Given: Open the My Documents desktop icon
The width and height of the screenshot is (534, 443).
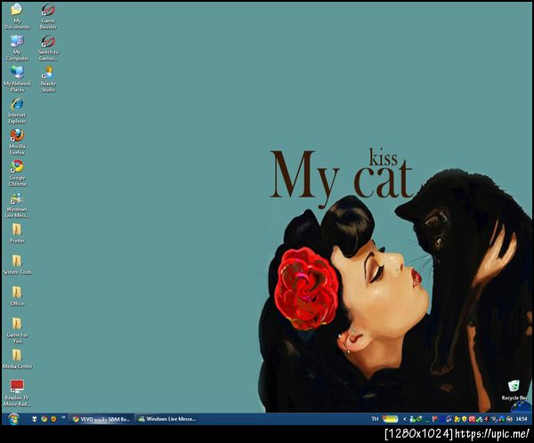Looking at the screenshot, I should [x=17, y=16].
